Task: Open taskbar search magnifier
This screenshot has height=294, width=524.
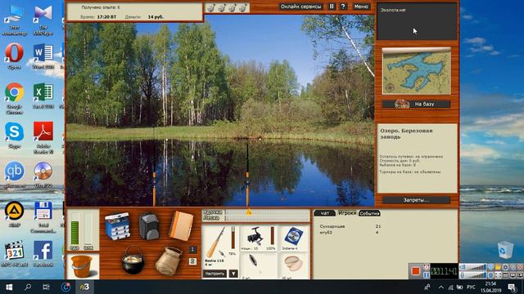Action: pos(28,287)
